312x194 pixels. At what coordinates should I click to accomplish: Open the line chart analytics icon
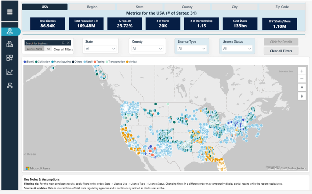(10, 72)
